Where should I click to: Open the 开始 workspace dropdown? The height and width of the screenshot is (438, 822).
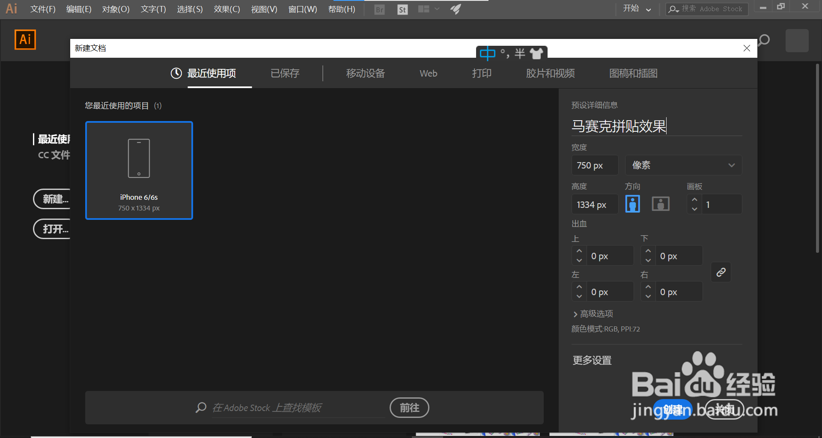[x=637, y=9]
